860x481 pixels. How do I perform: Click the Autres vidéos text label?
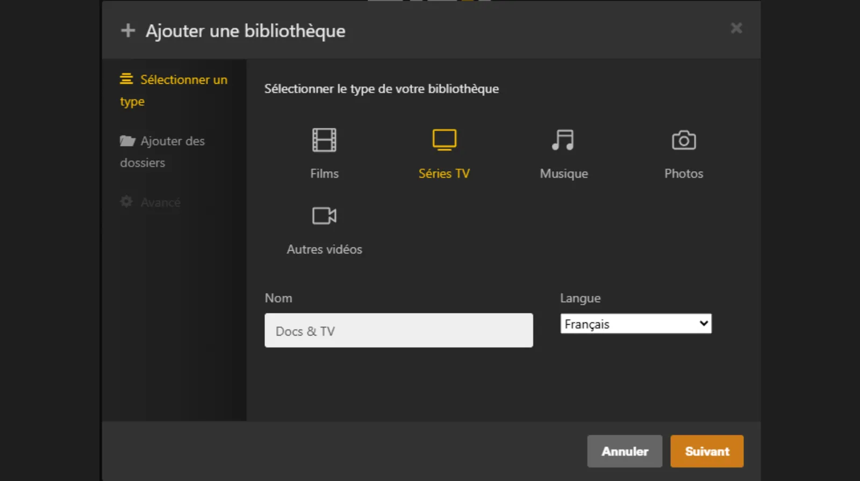[x=324, y=250]
